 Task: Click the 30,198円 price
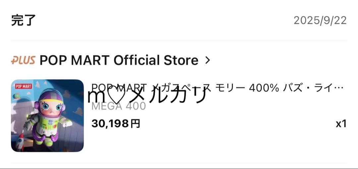click(116, 124)
